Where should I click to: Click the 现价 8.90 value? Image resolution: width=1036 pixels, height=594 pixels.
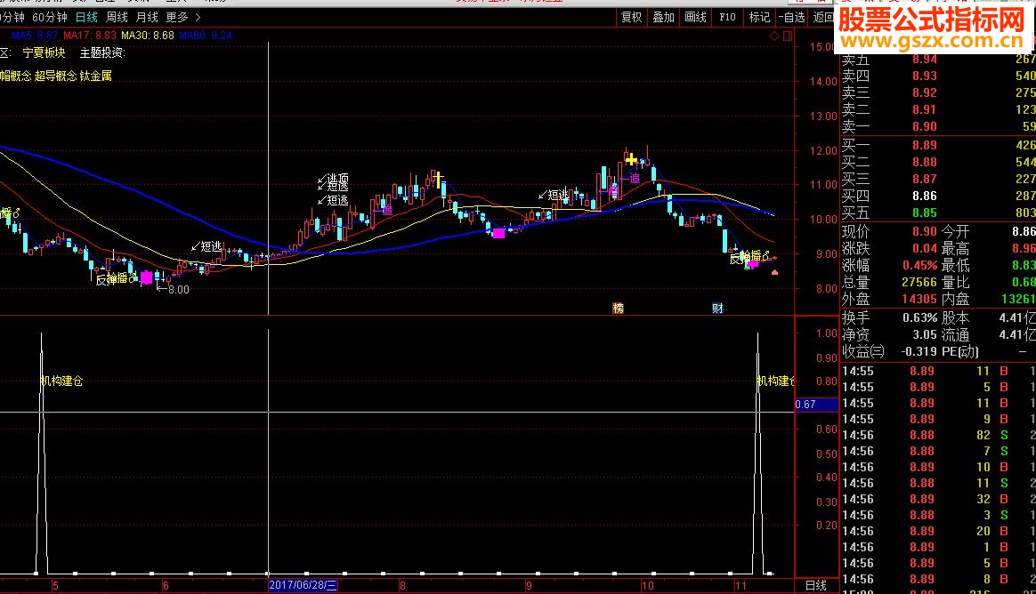[x=925, y=232]
